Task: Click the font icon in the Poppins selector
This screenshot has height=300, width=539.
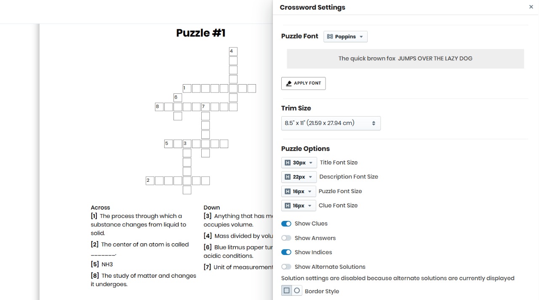Action: point(330,37)
